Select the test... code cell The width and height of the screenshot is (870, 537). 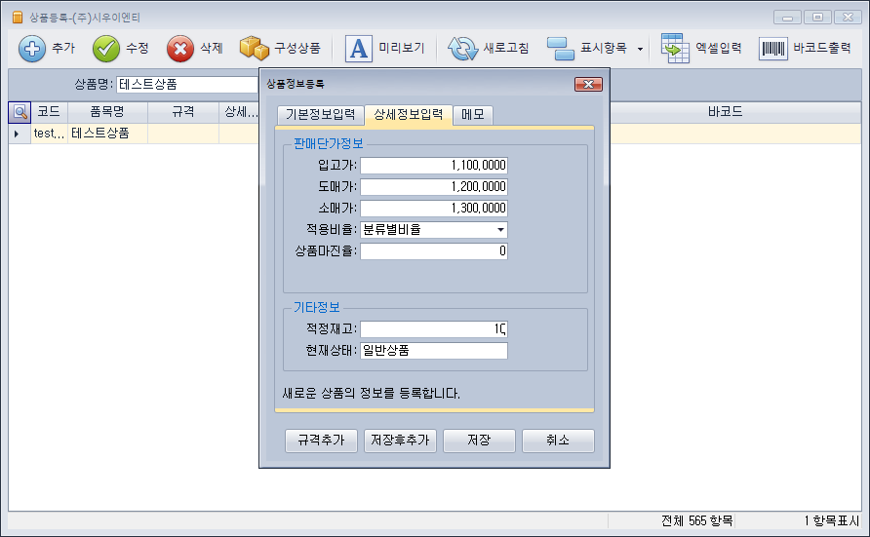pos(49,134)
